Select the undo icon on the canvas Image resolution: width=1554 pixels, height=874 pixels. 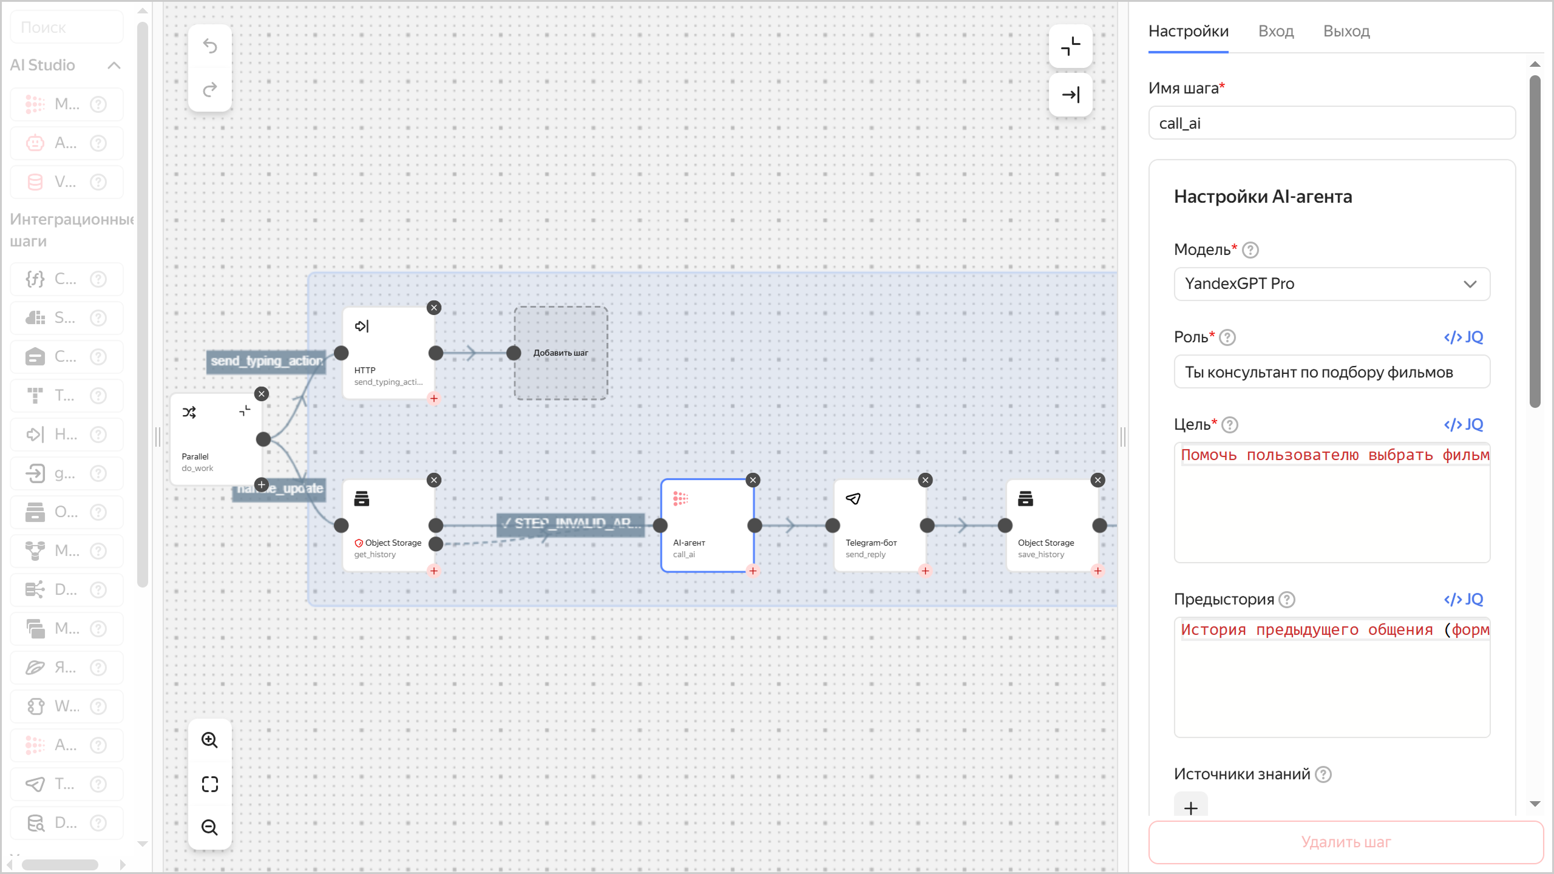coord(209,46)
